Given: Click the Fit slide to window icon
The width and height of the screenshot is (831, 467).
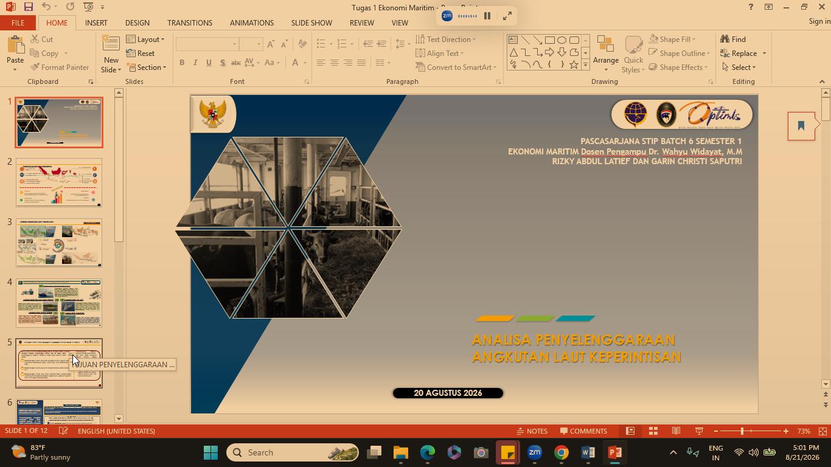Looking at the screenshot, I should point(822,431).
